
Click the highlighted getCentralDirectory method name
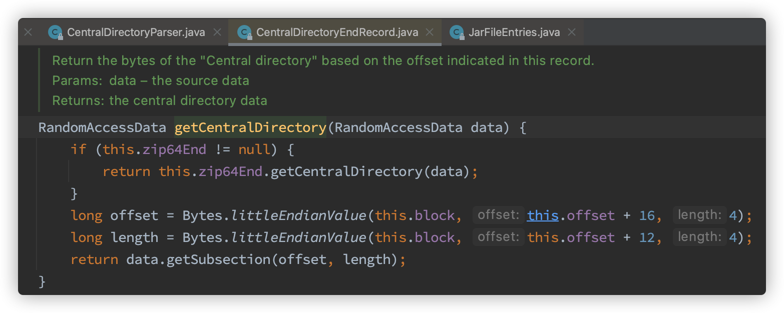(249, 127)
